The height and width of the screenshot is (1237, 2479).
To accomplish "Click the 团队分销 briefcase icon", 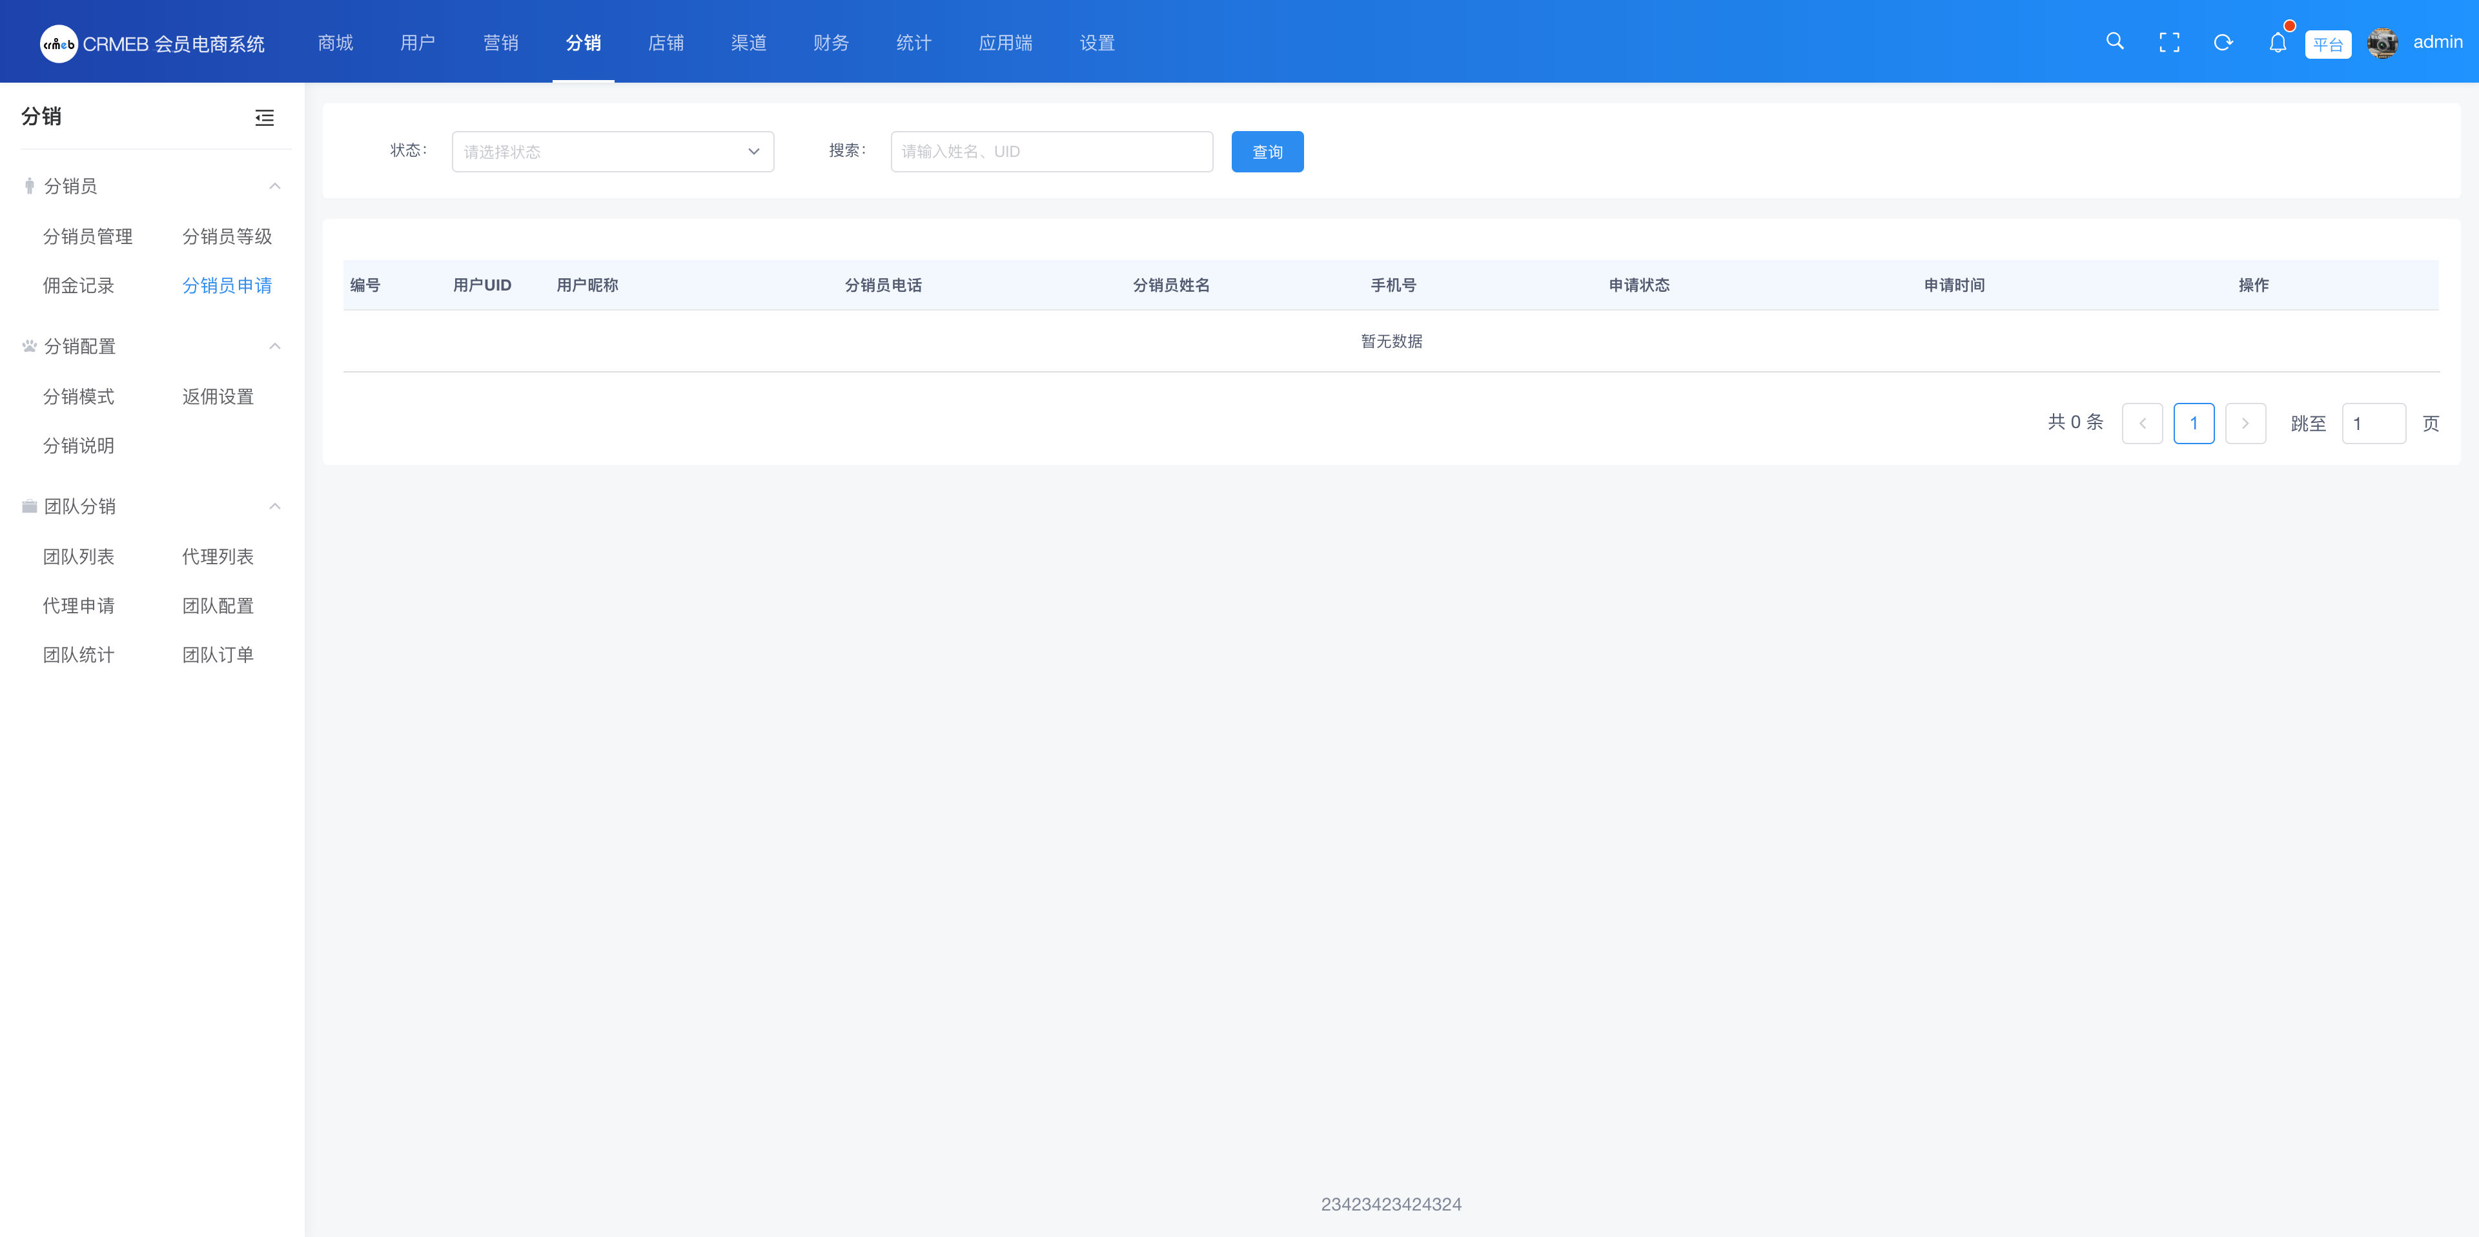I will point(30,506).
